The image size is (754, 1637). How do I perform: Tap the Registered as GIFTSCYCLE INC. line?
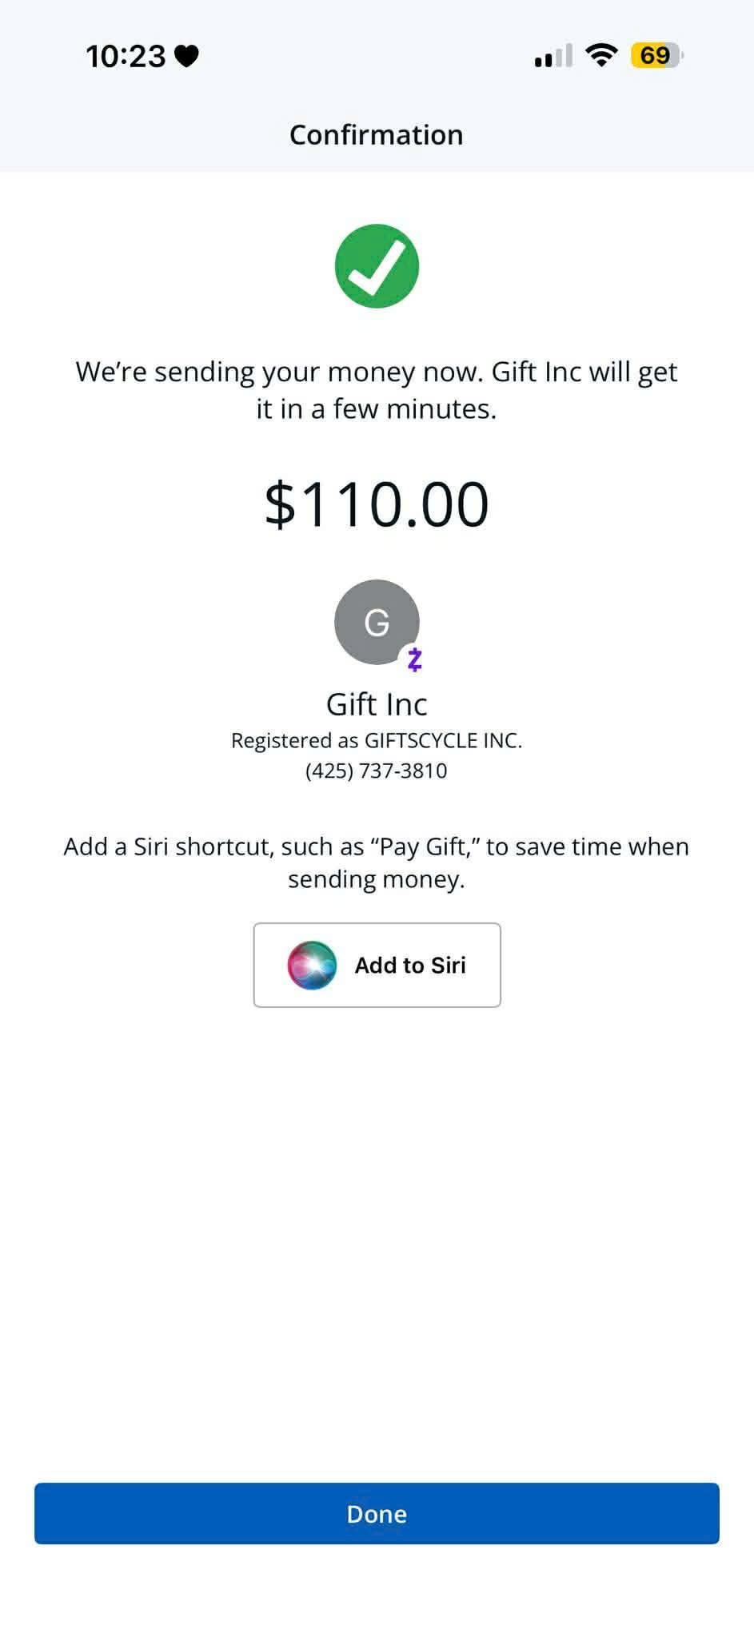coord(377,740)
